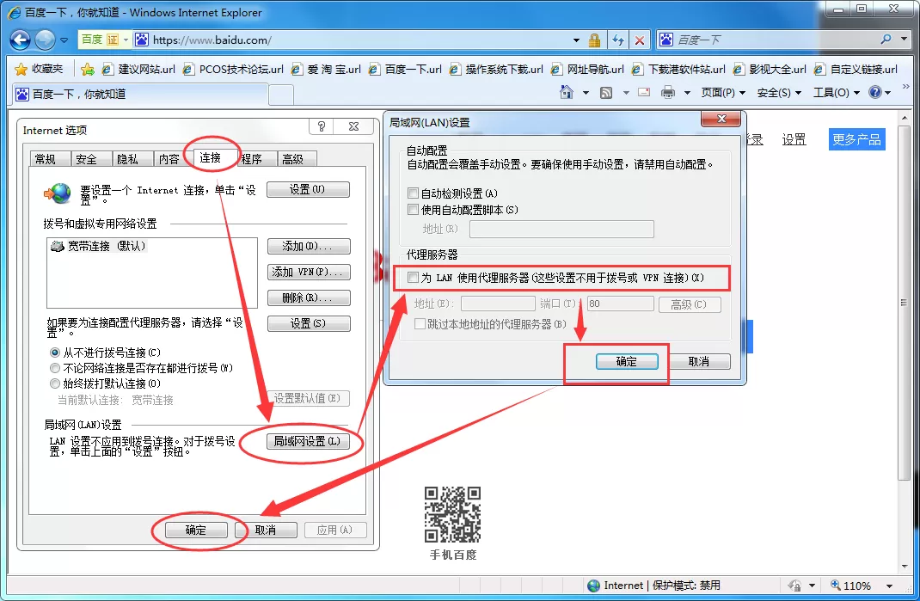
Task: Click the privacy status icon in status bar
Action: click(x=795, y=586)
